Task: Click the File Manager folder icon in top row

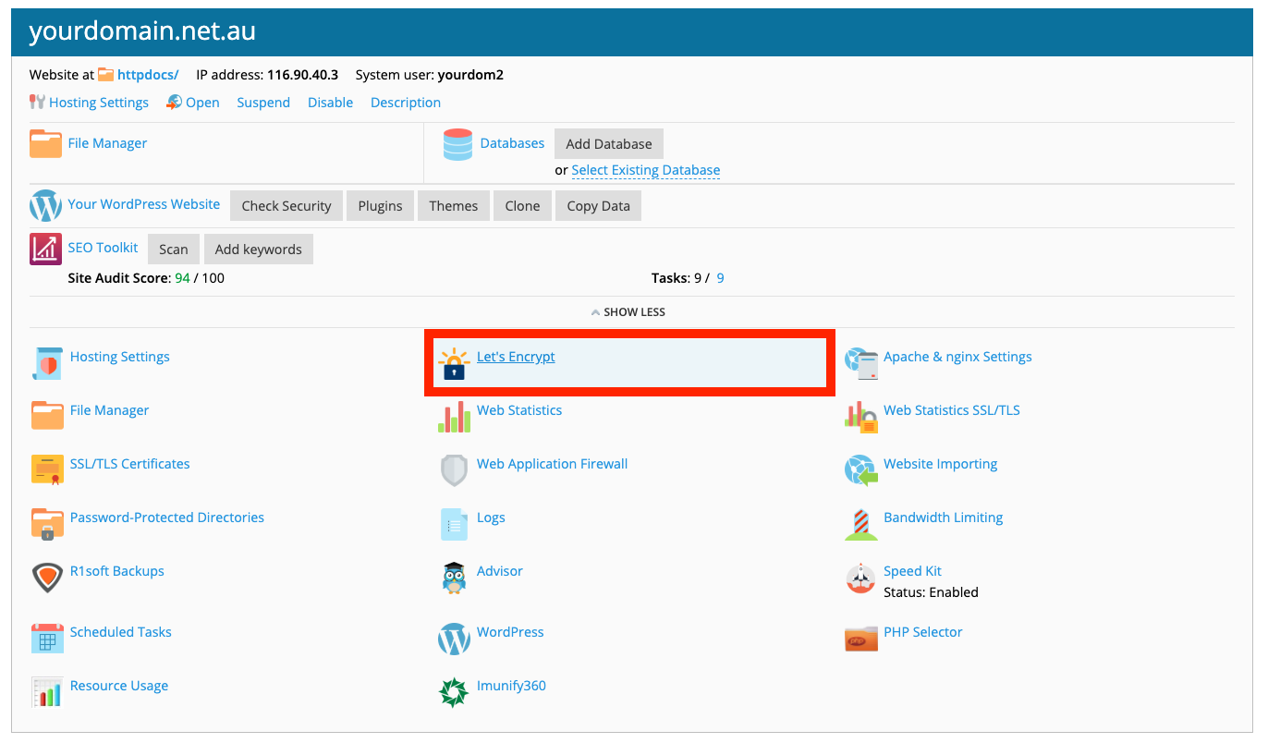Action: coord(45,144)
